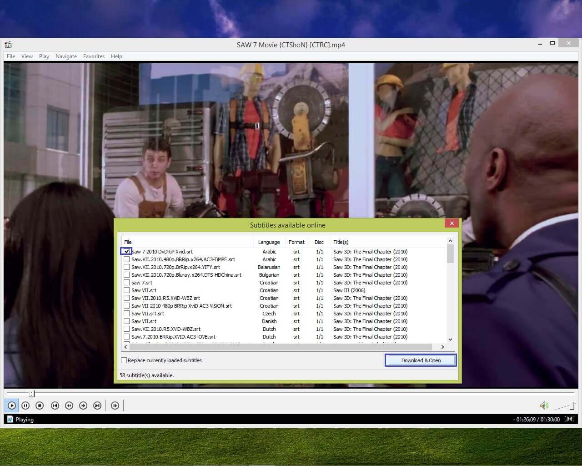The width and height of the screenshot is (582, 466).
Task: Advance one frame with the frame-step icon
Action: tap(115, 405)
